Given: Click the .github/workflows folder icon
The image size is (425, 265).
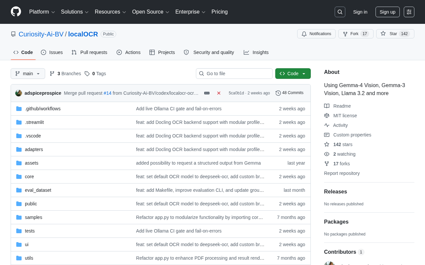Looking at the screenshot, I should (19, 109).
